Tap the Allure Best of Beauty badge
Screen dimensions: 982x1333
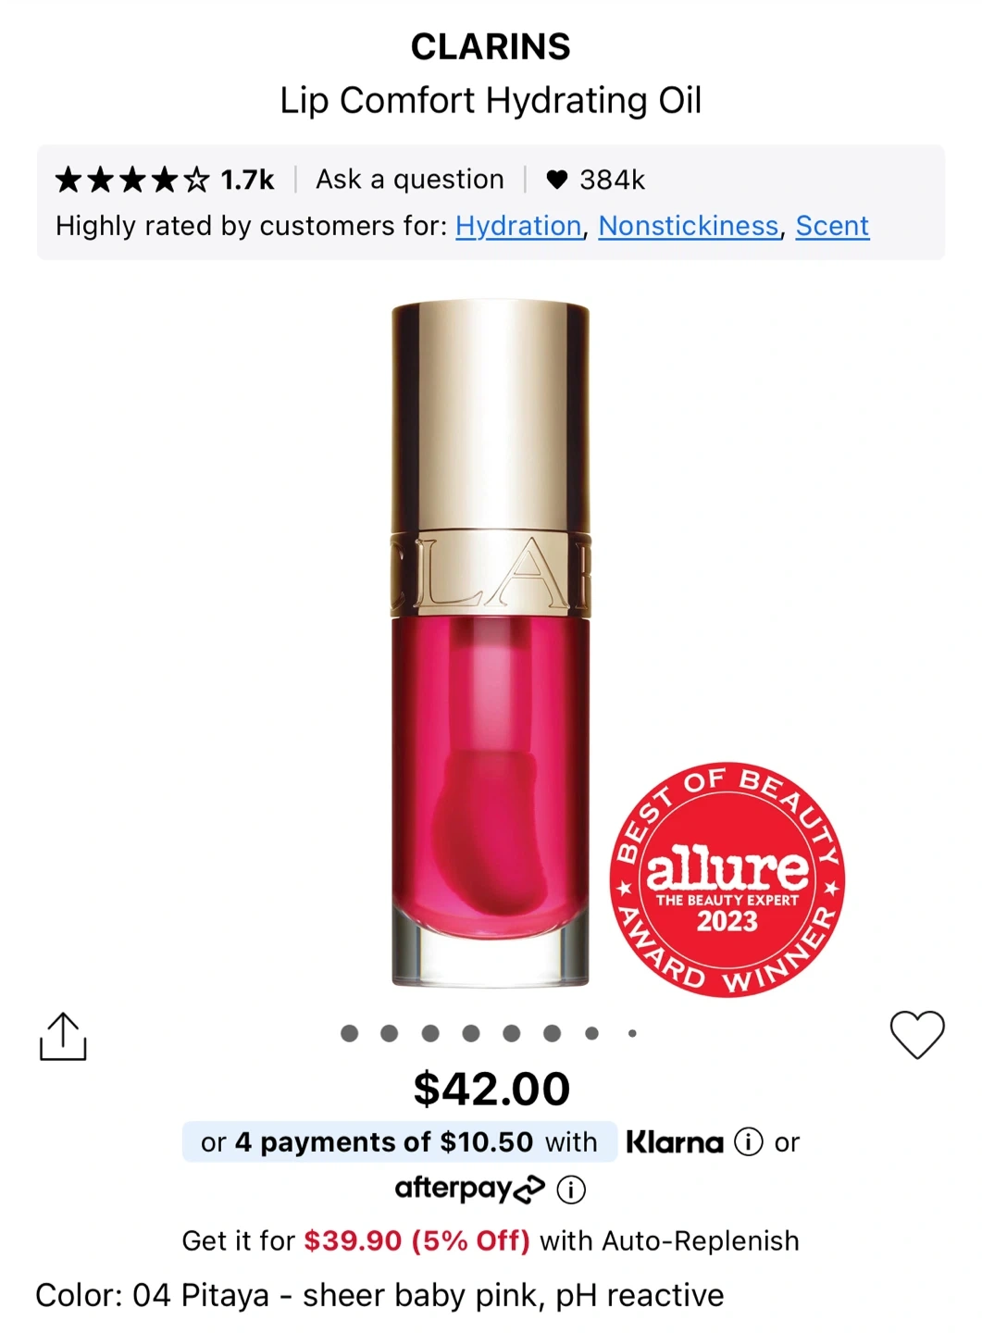pos(727,879)
